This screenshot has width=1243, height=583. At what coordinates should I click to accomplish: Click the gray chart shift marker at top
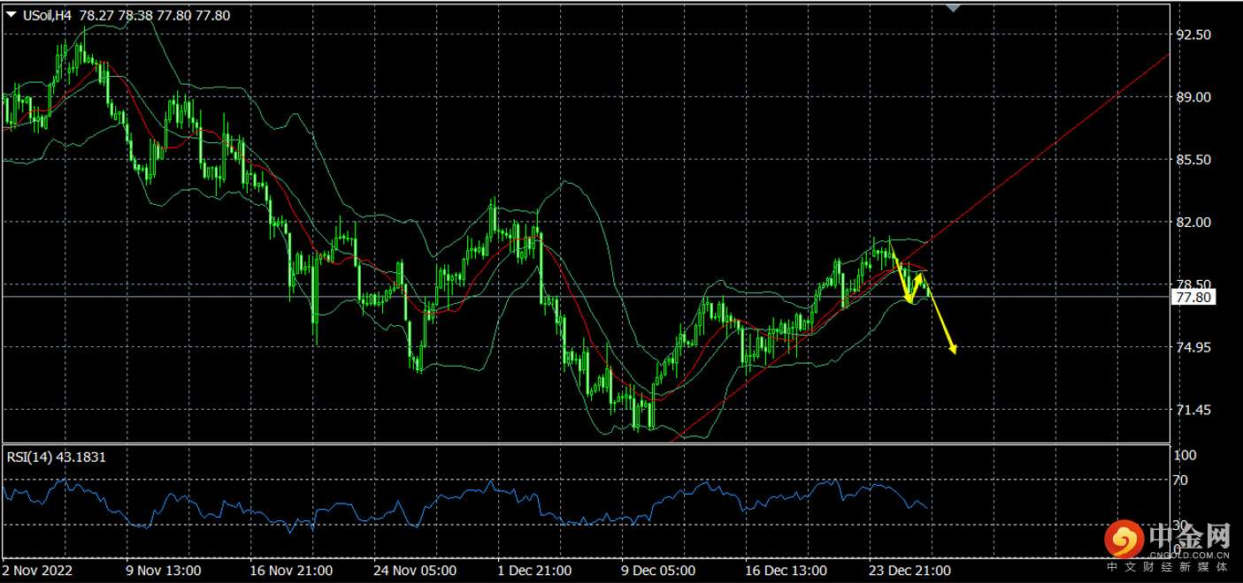pyautogui.click(x=953, y=8)
